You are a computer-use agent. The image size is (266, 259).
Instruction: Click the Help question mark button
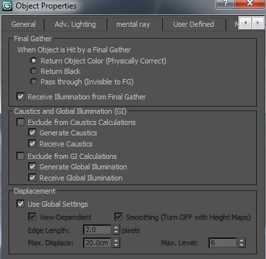(225, 4)
